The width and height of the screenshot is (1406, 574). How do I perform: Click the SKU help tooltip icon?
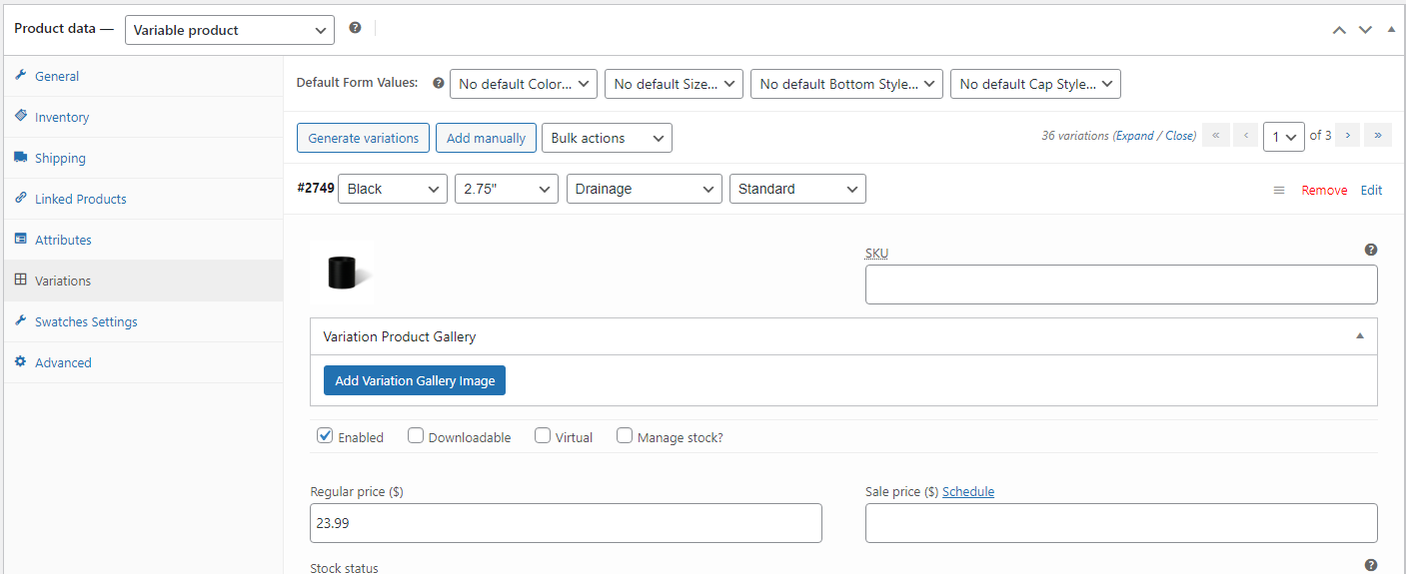pyautogui.click(x=1371, y=250)
